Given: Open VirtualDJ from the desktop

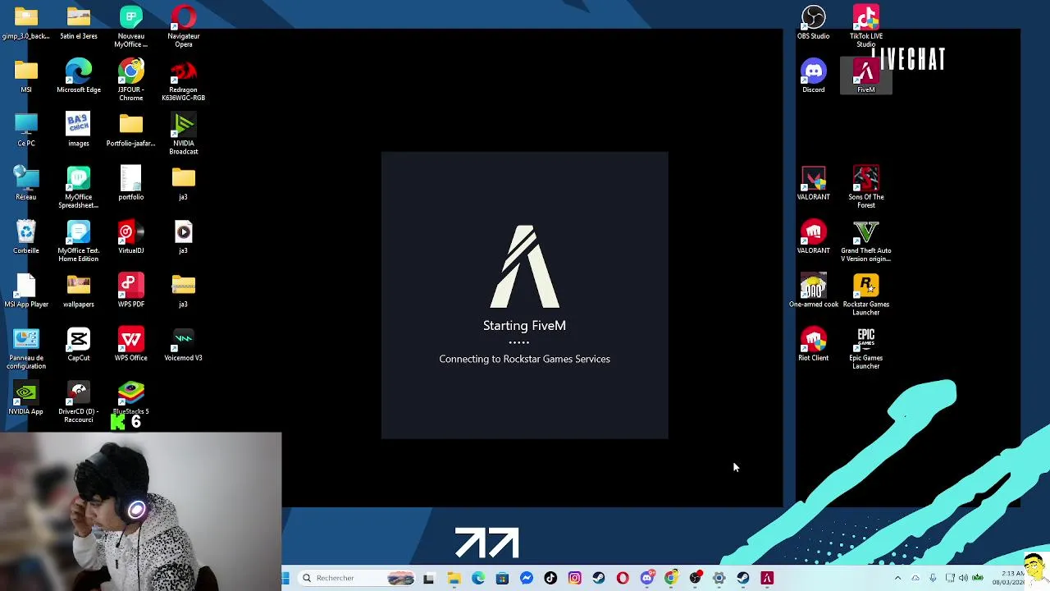Looking at the screenshot, I should 130,236.
